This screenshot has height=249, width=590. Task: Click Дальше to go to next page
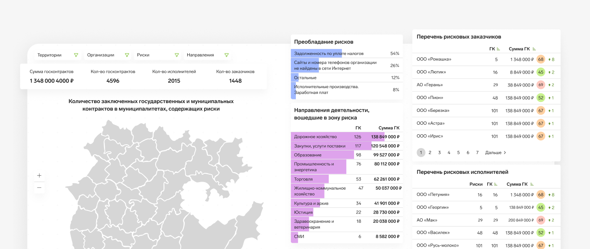point(496,153)
